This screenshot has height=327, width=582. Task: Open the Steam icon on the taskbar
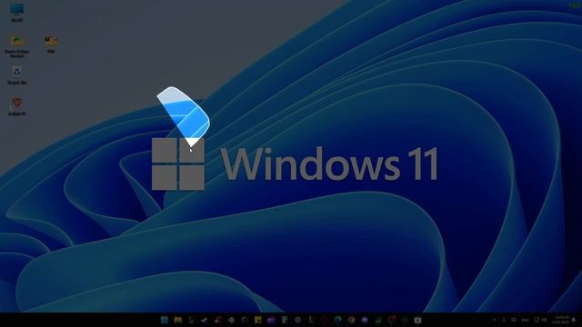pos(204,320)
